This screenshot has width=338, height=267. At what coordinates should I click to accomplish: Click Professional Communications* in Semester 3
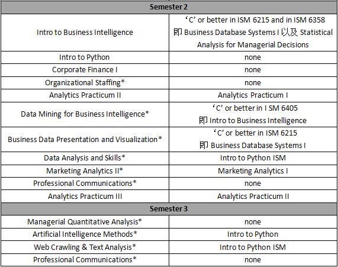tap(85, 260)
